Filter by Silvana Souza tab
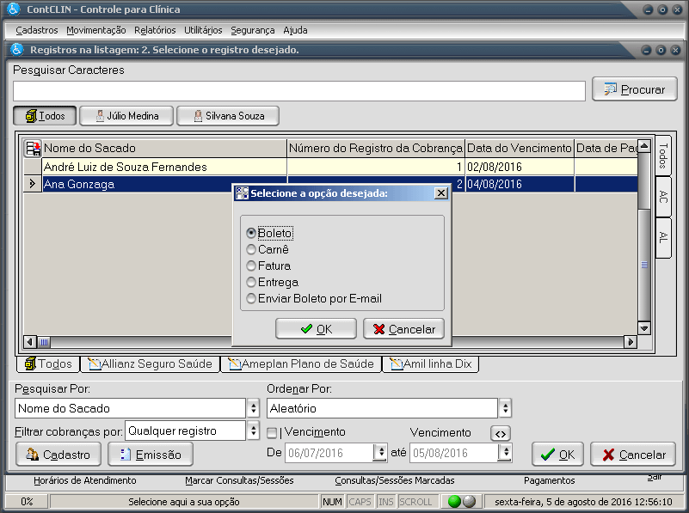689x513 pixels. coord(228,116)
